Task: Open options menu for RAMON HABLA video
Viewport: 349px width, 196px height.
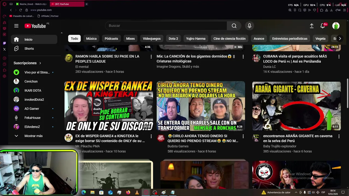Action: coord(151,57)
